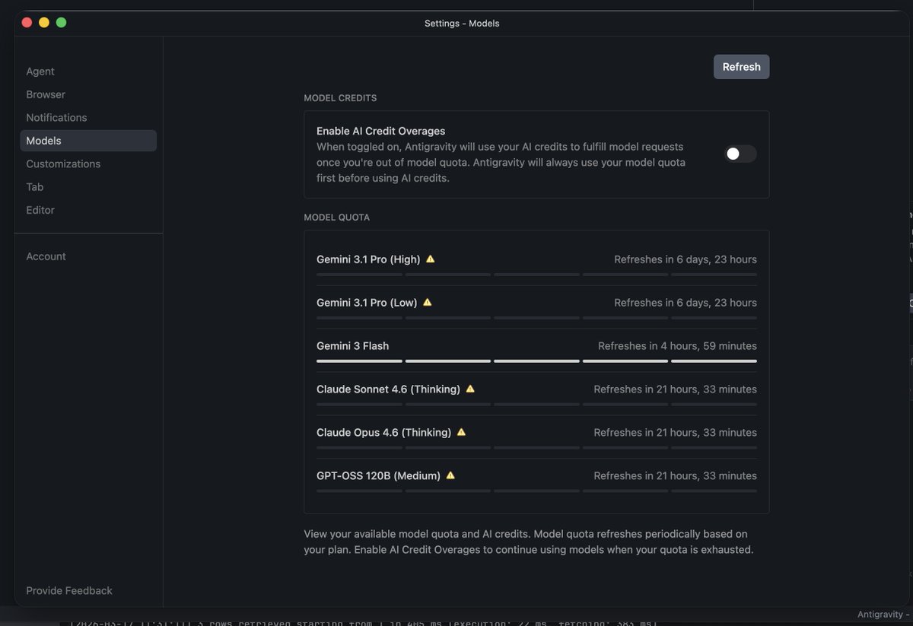Viewport: 913px width, 626px height.
Task: Click the Gemini 3.1 Pro (High) quota bar
Action: click(x=536, y=275)
